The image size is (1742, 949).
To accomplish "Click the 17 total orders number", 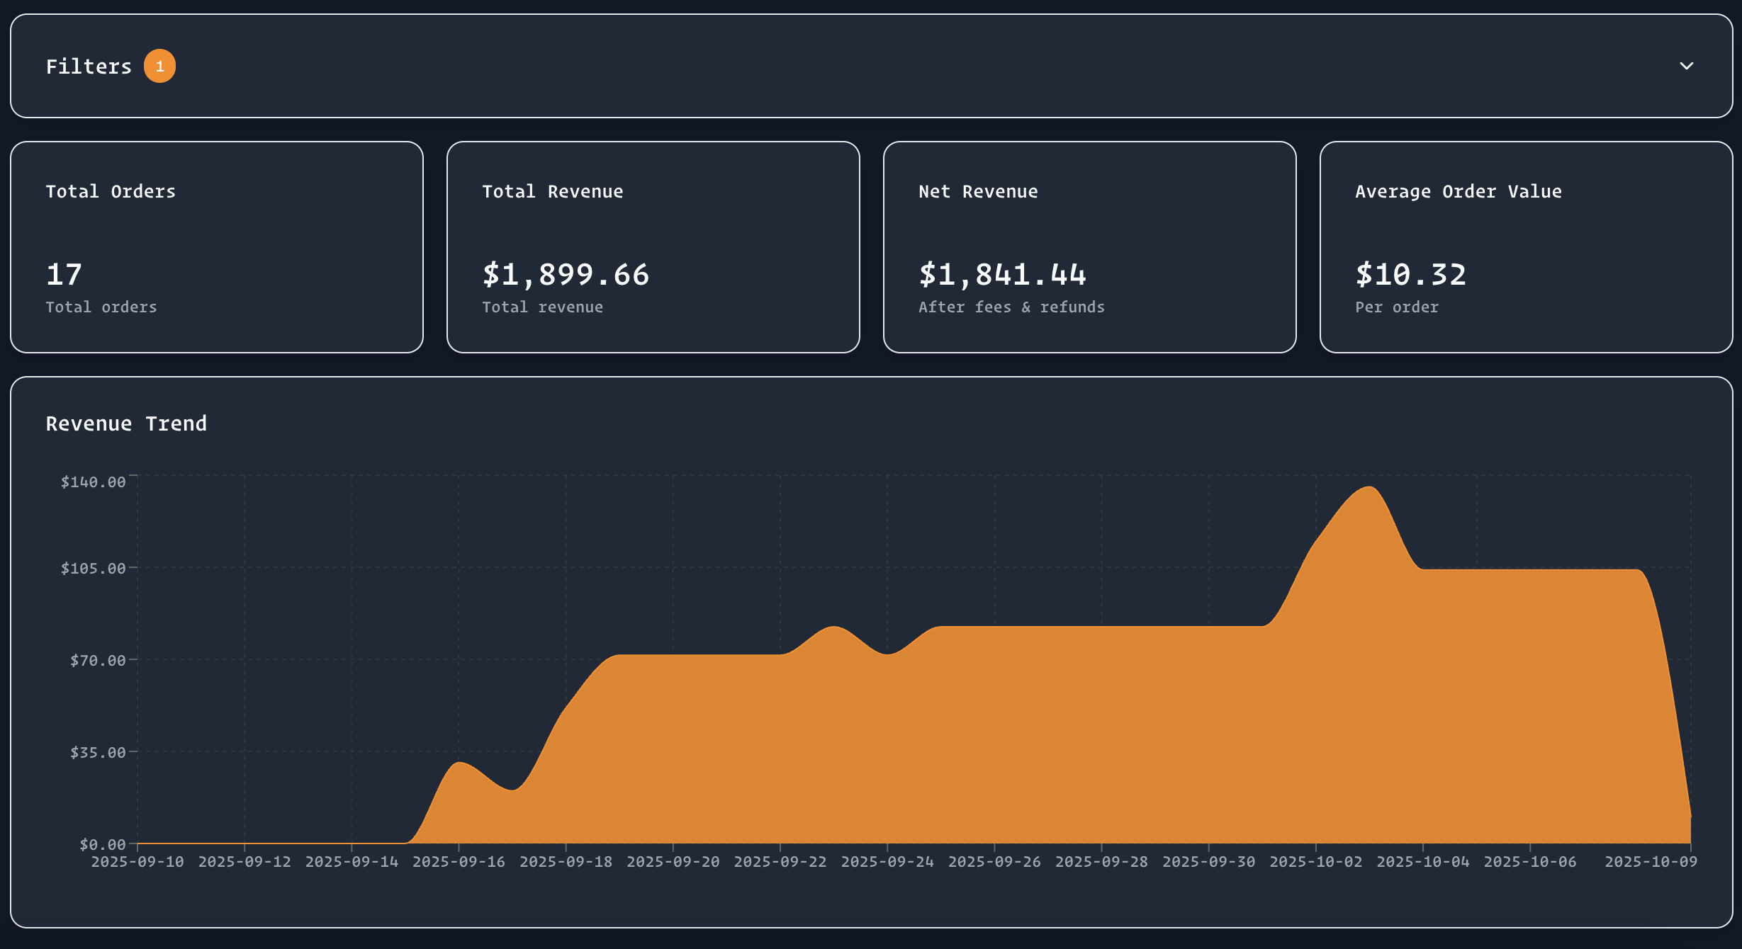I will point(62,275).
